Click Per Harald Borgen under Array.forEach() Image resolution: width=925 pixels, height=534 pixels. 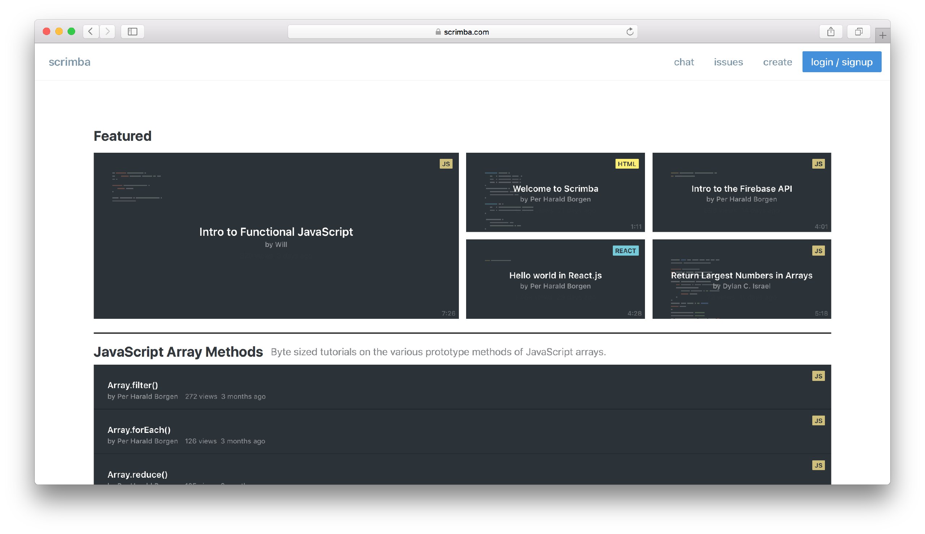(147, 441)
